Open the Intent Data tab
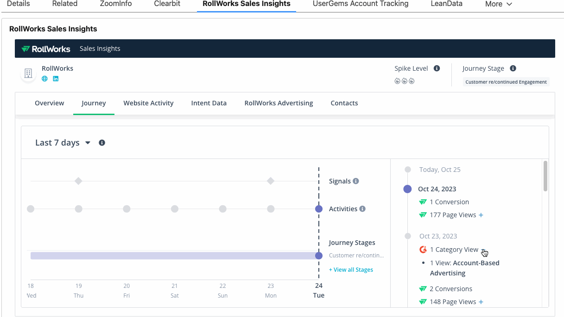This screenshot has height=317, width=564. [209, 103]
